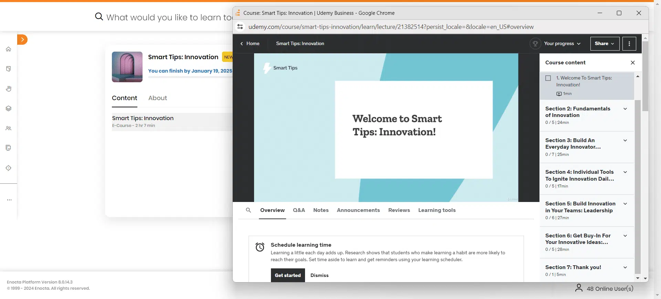Viewport: 661px width, 299px height.
Task: Search course content with magnifier icon
Action: pos(249,210)
